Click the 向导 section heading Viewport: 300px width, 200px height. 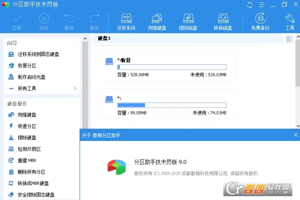pyautogui.click(x=12, y=43)
